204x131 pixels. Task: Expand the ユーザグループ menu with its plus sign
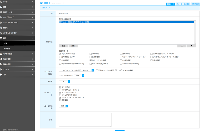click(x=33, y=17)
